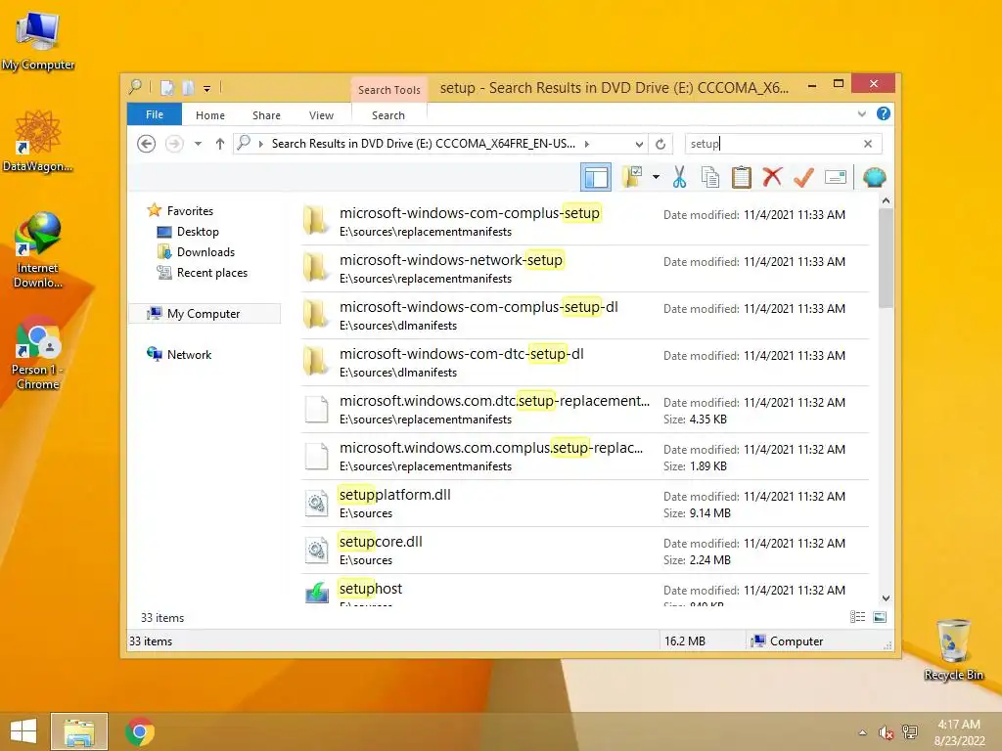Select My Computer in the navigation pane
The width and height of the screenshot is (1002, 751).
pyautogui.click(x=205, y=314)
